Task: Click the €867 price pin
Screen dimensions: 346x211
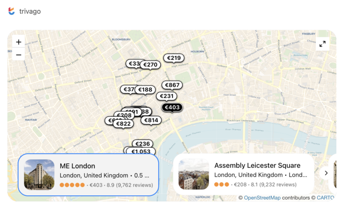Action: click(173, 85)
